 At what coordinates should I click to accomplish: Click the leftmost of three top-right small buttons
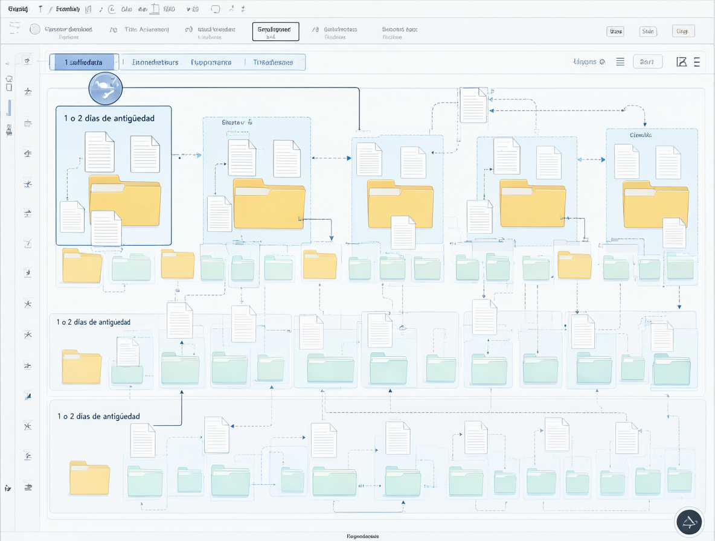click(615, 31)
